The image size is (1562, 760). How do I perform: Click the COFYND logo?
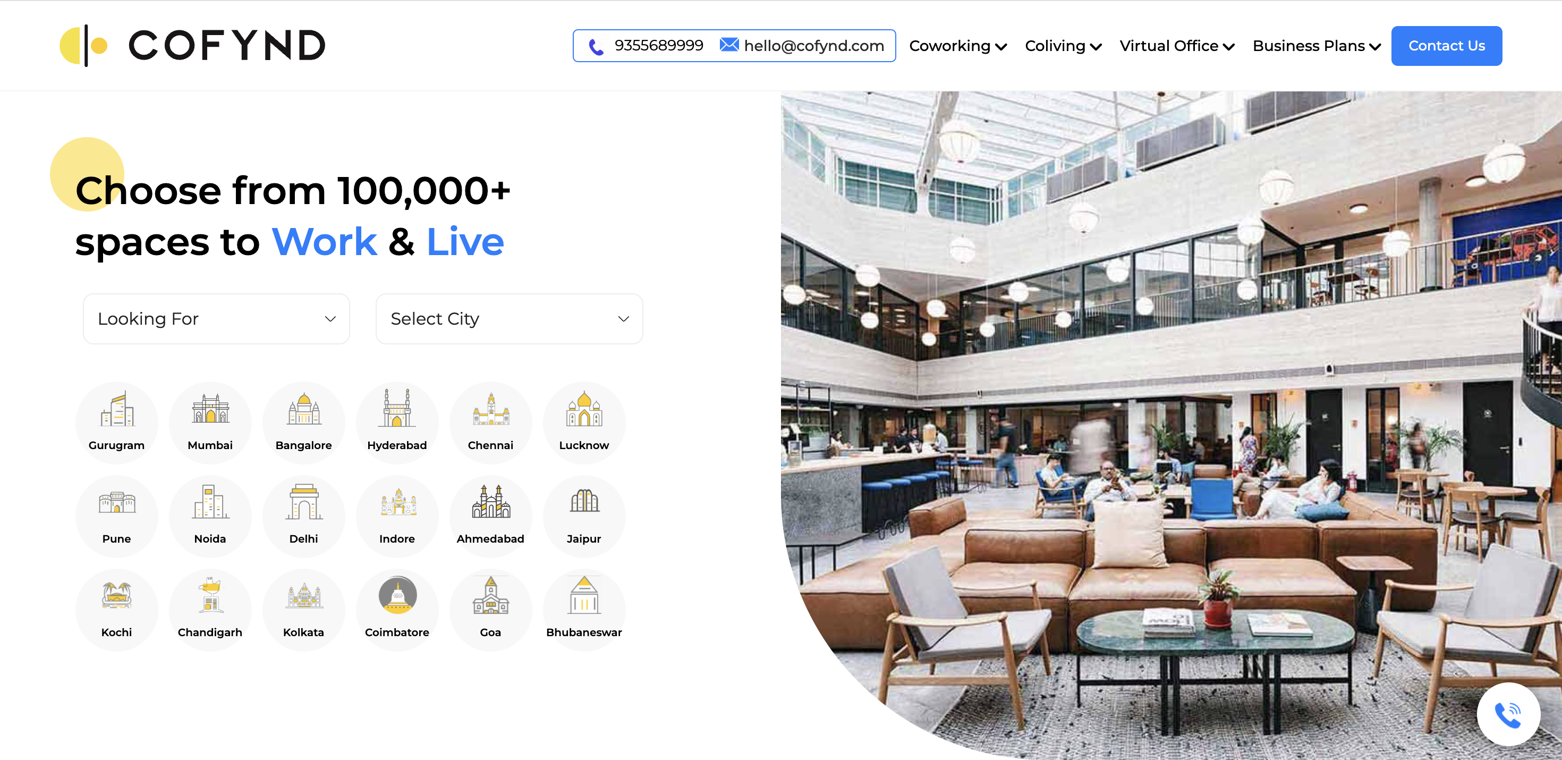point(192,46)
